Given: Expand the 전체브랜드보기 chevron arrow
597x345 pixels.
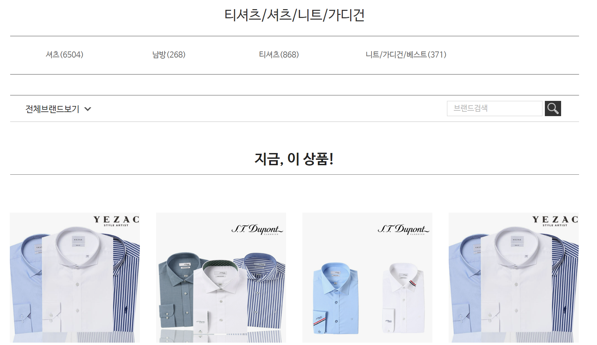Looking at the screenshot, I should coord(88,109).
